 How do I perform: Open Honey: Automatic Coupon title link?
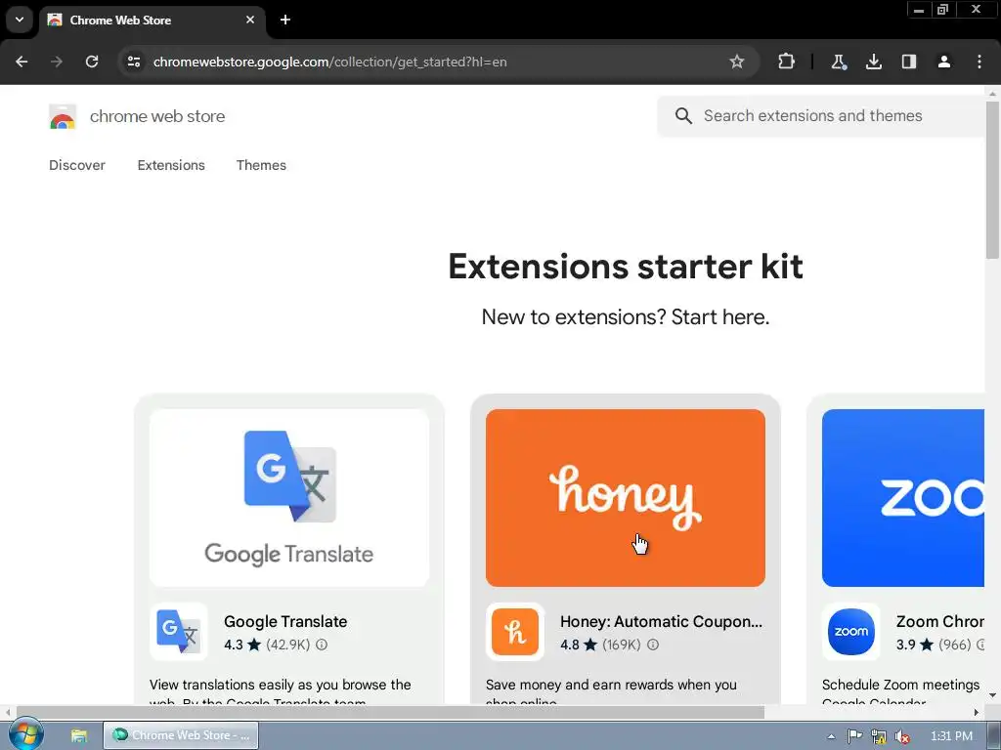tap(661, 621)
